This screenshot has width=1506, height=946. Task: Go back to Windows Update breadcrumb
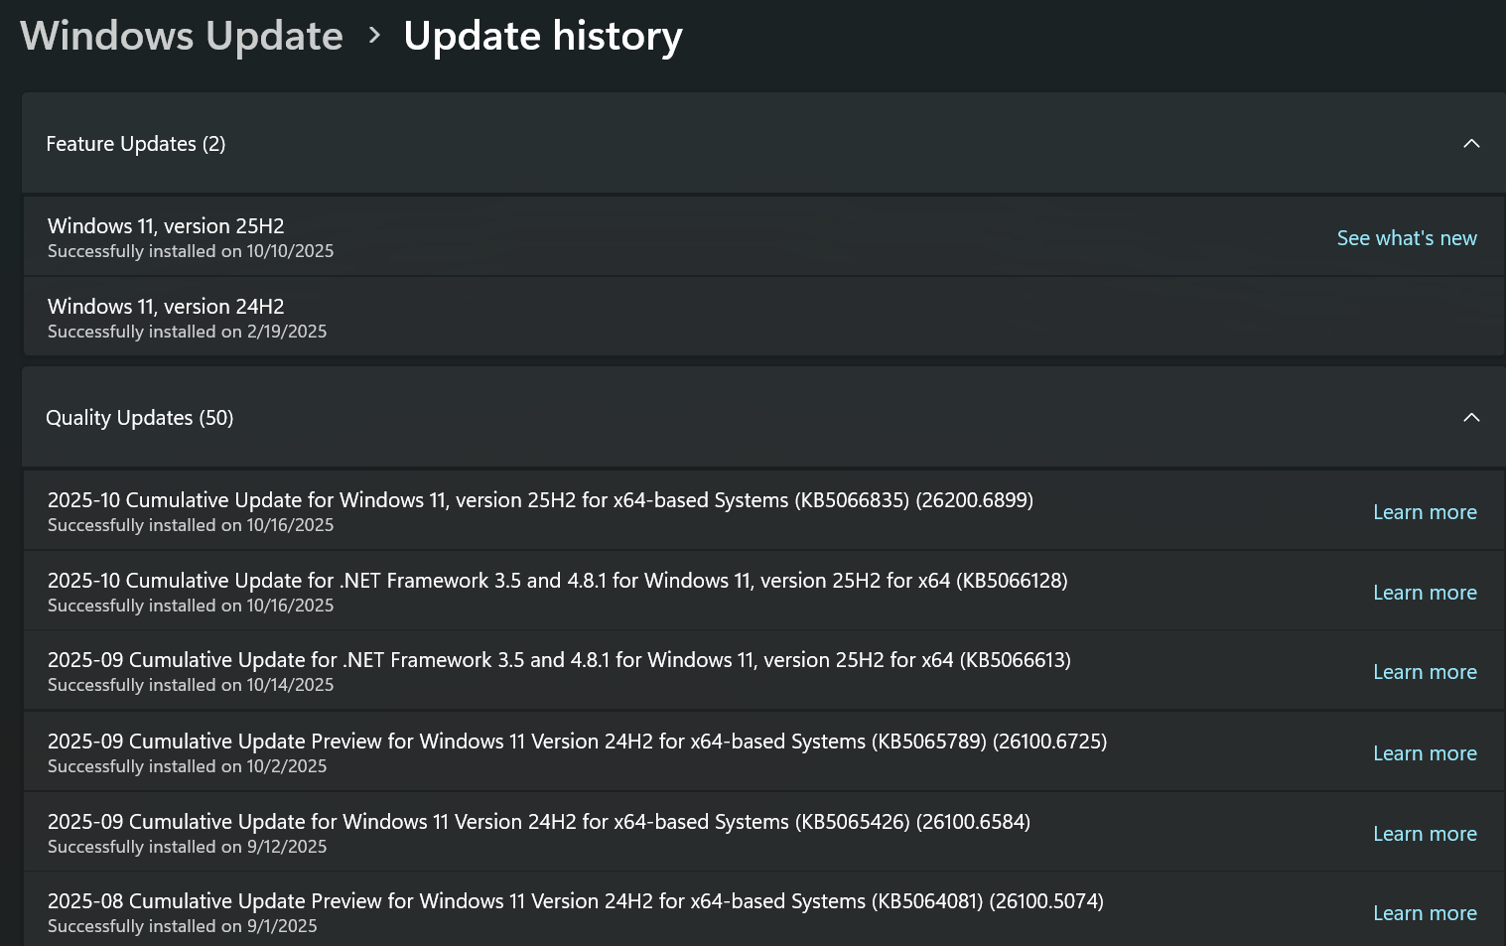tap(182, 37)
